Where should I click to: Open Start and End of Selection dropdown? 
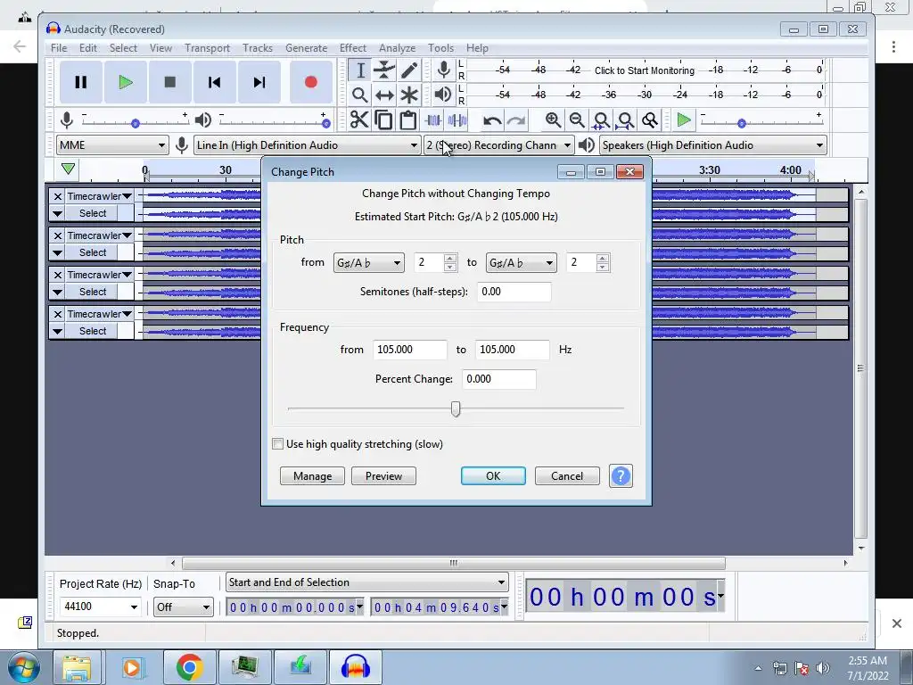click(366, 582)
